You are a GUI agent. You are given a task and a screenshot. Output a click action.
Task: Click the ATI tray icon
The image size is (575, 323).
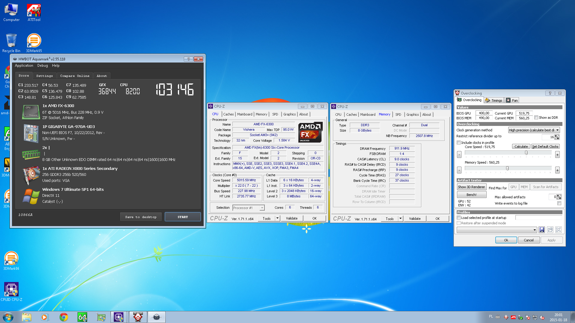pos(513,317)
